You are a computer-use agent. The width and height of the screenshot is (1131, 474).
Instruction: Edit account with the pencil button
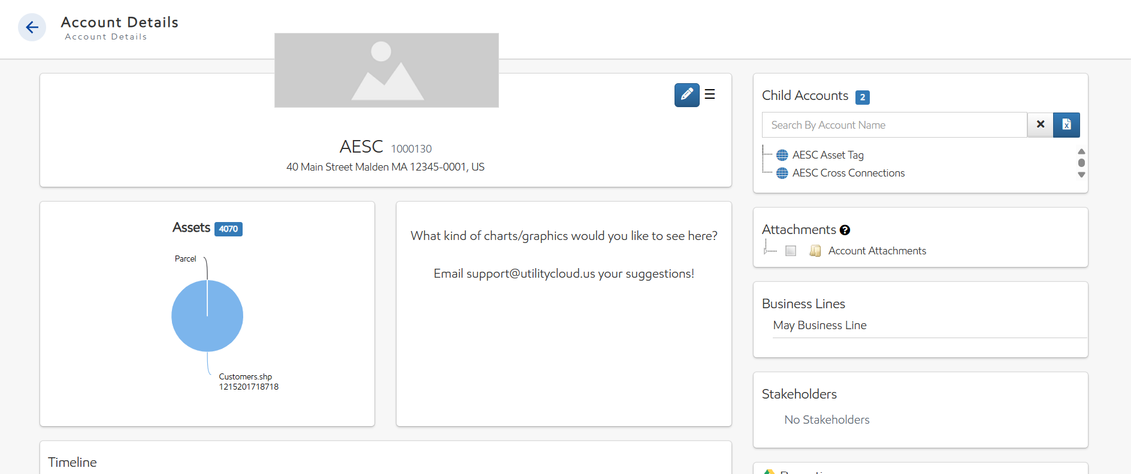pyautogui.click(x=687, y=95)
